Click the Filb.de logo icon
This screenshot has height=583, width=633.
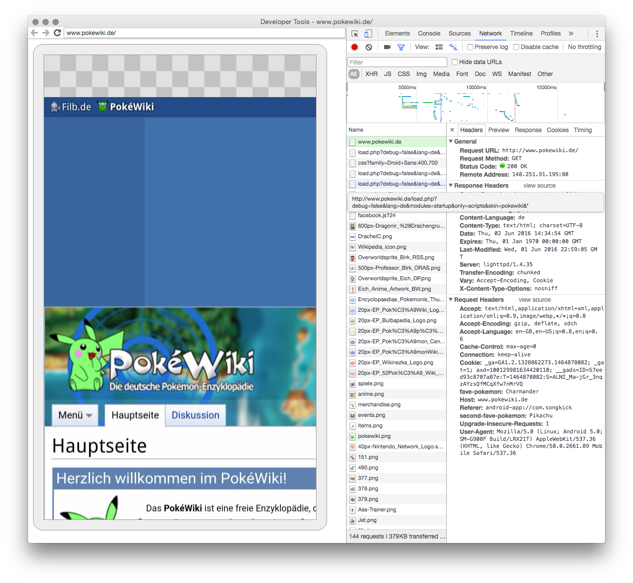(x=55, y=107)
